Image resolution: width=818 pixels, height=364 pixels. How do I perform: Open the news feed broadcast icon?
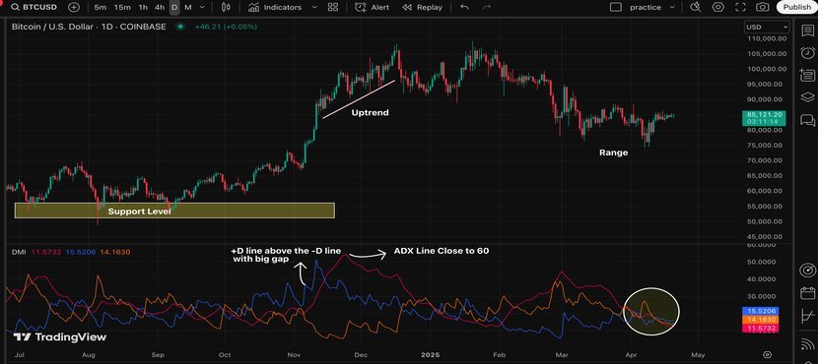(x=807, y=343)
